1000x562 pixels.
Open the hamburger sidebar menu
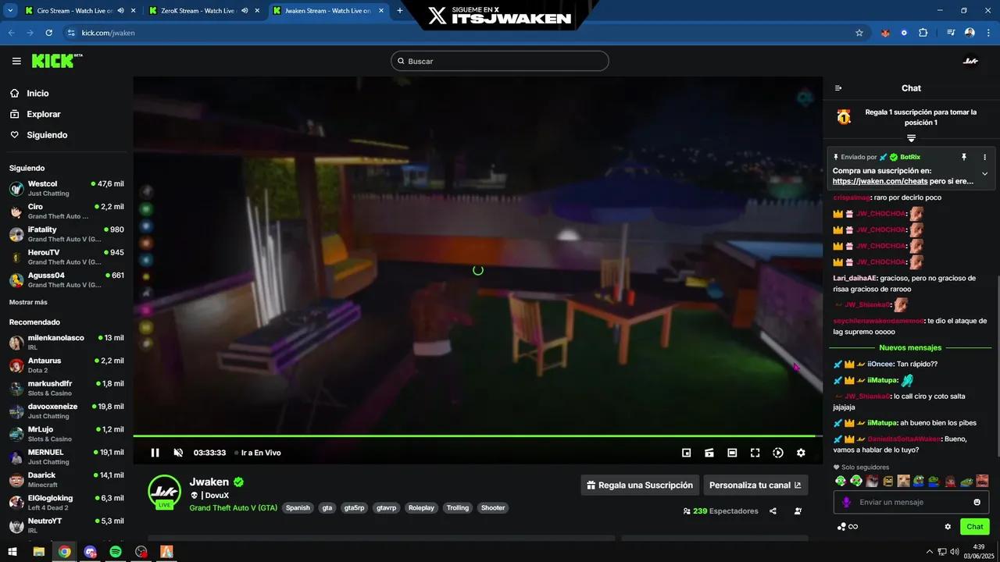coord(16,61)
